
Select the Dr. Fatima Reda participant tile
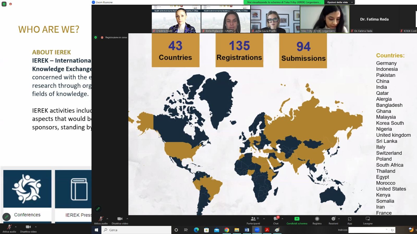tap(374, 19)
